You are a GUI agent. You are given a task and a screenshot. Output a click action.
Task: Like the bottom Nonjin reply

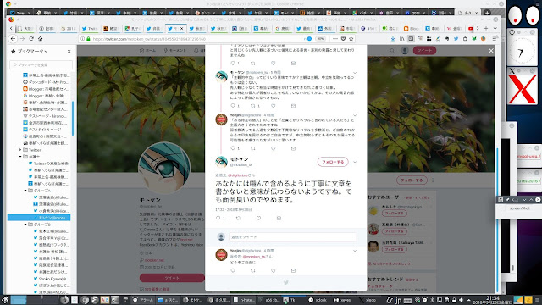(273, 271)
